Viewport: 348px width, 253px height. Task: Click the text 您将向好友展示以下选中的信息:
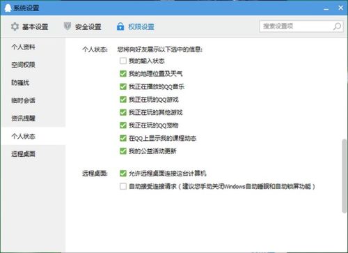pyautogui.click(x=160, y=49)
